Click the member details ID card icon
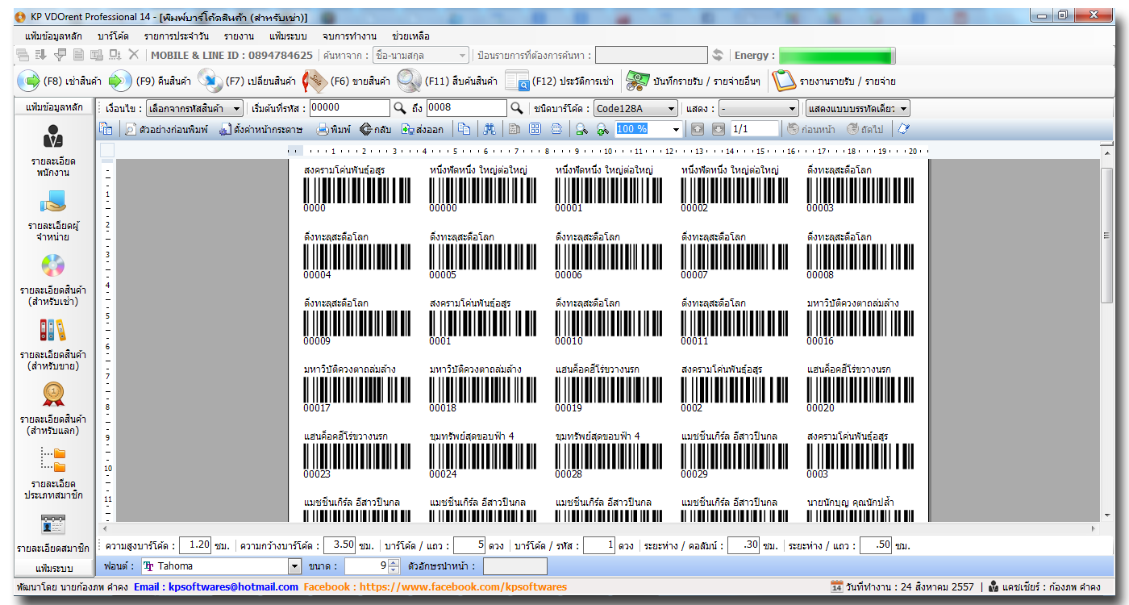 coord(52,524)
